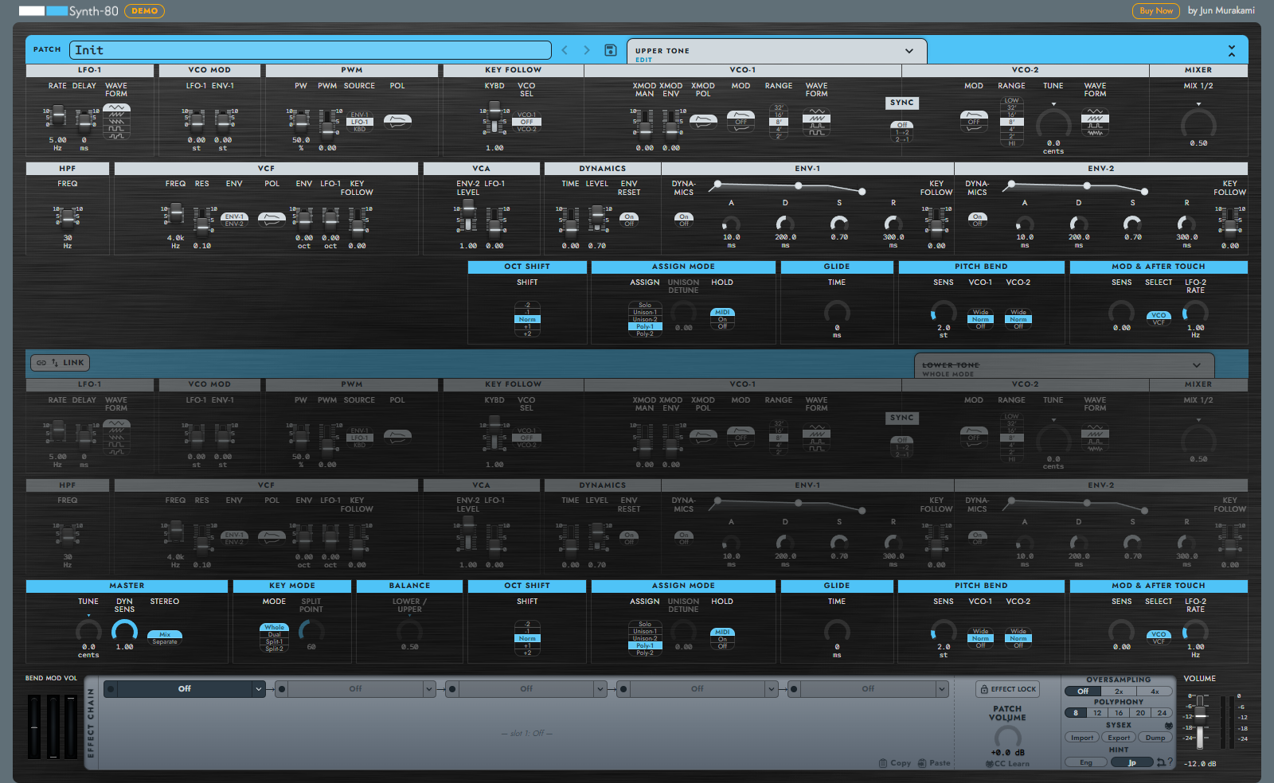Choose upper tone ASSIGN mode list selector

click(x=645, y=319)
